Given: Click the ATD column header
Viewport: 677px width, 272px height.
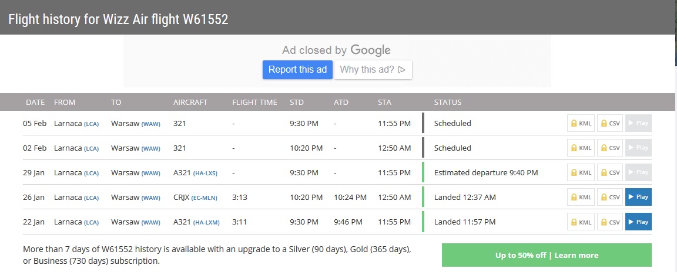Looking at the screenshot, I should 341,103.
